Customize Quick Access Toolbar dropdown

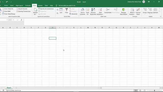(x=11, y=2)
